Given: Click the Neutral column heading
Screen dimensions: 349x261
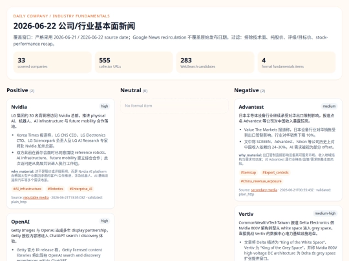Looking at the screenshot, I should coord(131,90).
